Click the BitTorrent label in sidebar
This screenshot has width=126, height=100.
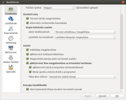[11, 52]
